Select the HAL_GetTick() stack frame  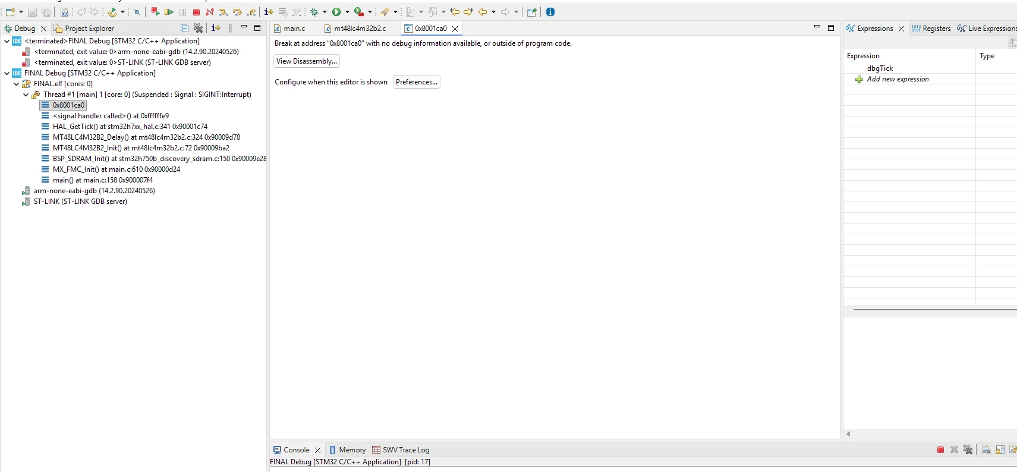click(x=130, y=127)
